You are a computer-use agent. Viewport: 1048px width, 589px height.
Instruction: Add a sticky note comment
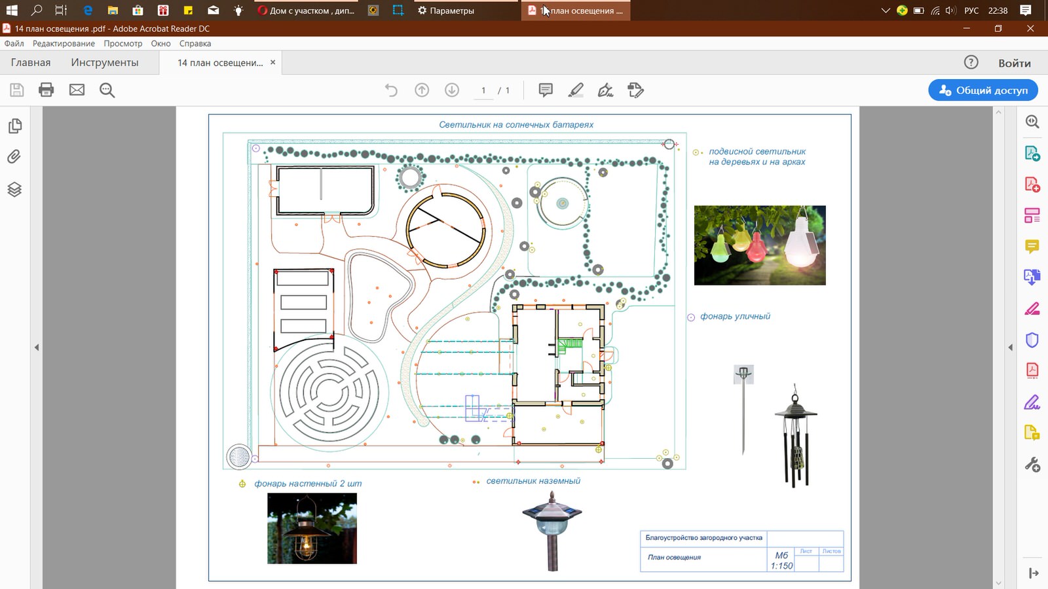[x=545, y=90]
